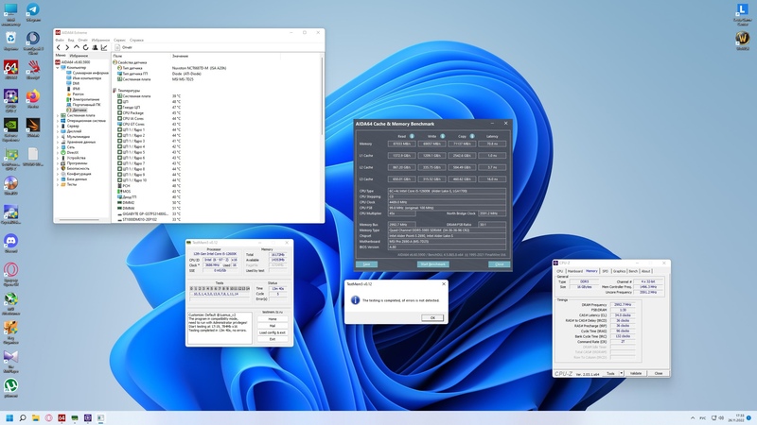This screenshot has width=757, height=425.
Task: Expand Мультимедиа tree node
Action: tap(58, 137)
